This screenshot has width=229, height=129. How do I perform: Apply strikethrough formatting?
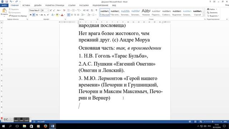[42, 15]
